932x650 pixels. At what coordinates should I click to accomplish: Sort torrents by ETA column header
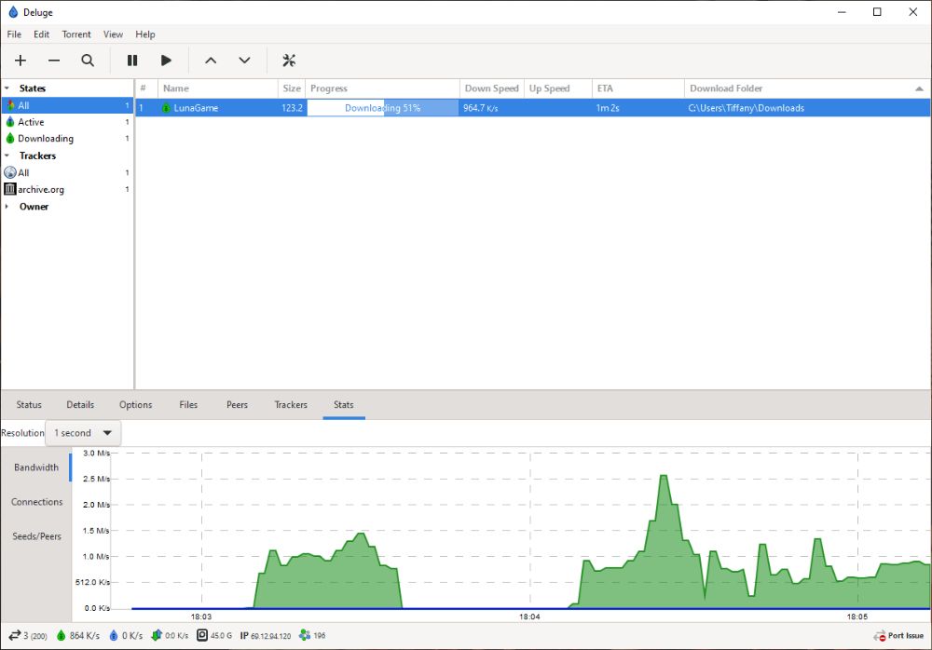[x=638, y=88]
